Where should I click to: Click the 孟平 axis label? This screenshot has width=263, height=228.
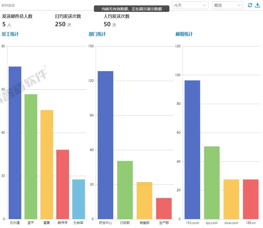31,223
